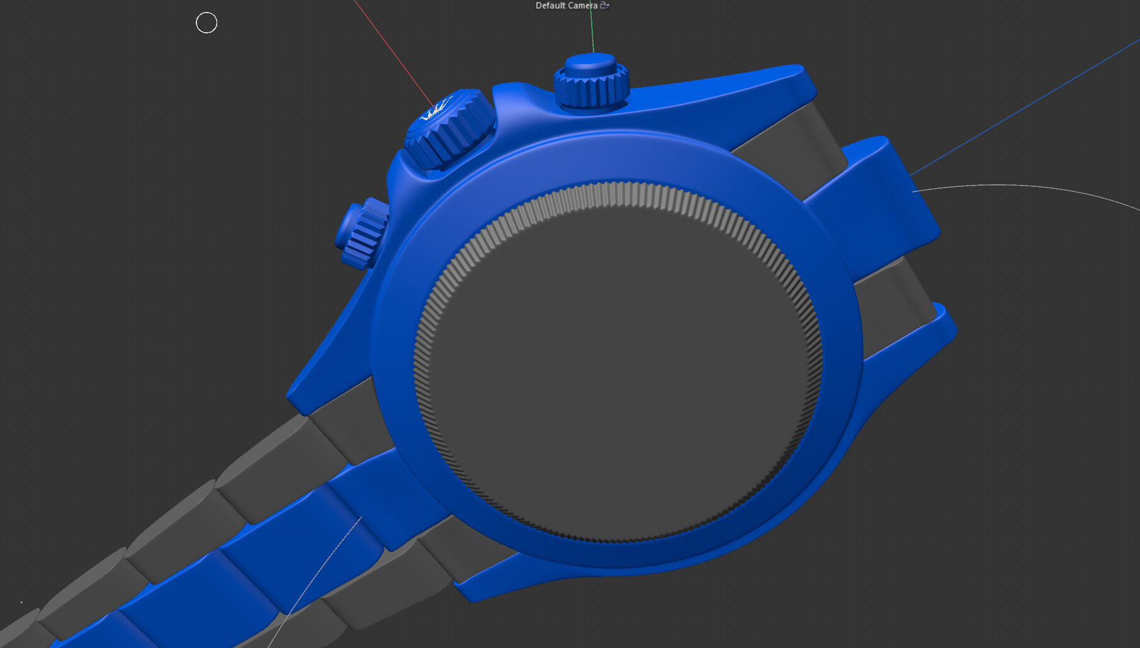
Task: Select the lower chronograph pusher
Action: click(x=362, y=233)
